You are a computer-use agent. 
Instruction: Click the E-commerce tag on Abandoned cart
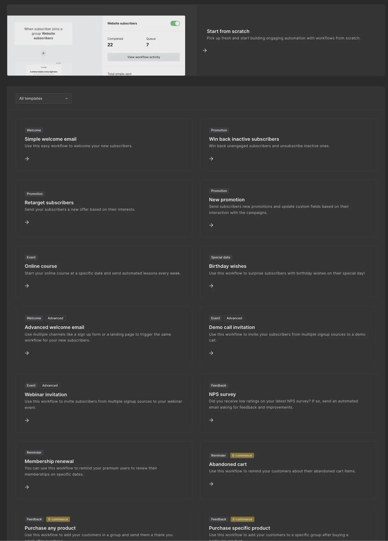coord(242,455)
